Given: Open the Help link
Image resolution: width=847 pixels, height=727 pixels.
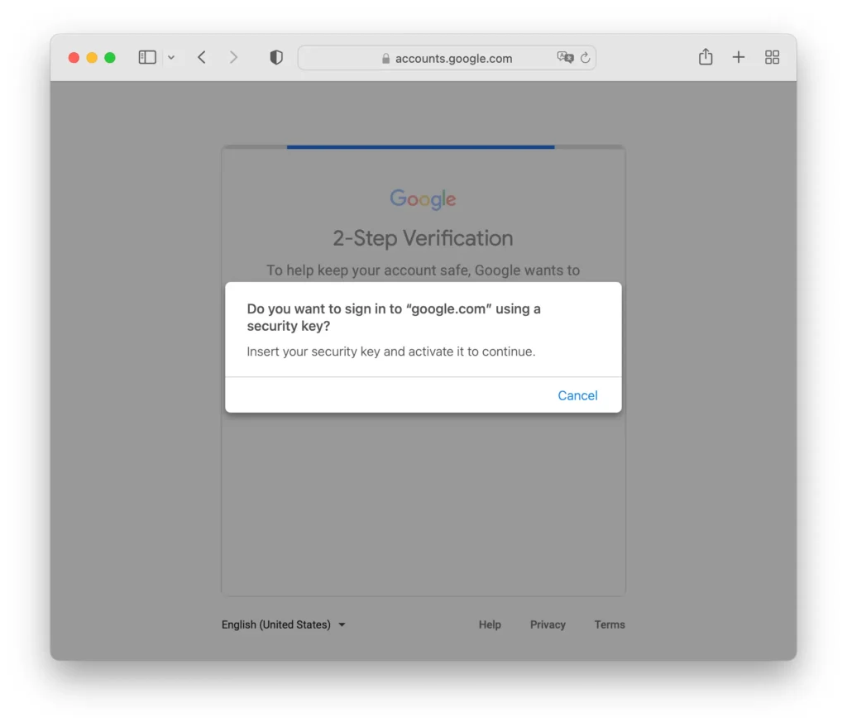Looking at the screenshot, I should [490, 624].
